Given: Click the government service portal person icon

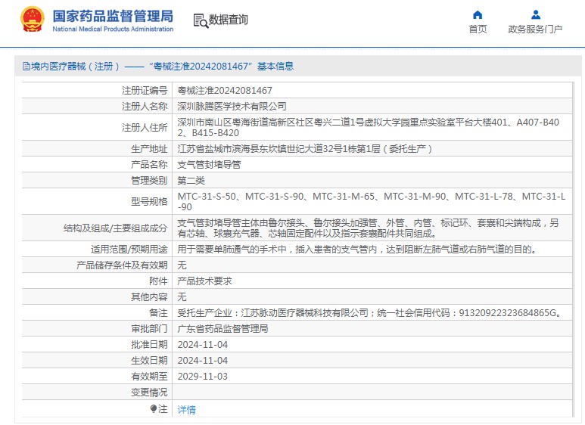Looking at the screenshot, I should click(x=535, y=15).
